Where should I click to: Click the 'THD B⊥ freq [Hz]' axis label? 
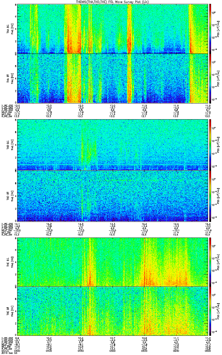tap(9, 145)
